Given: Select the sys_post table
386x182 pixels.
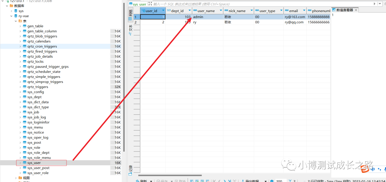Looking at the screenshot, I should tap(34, 143).
